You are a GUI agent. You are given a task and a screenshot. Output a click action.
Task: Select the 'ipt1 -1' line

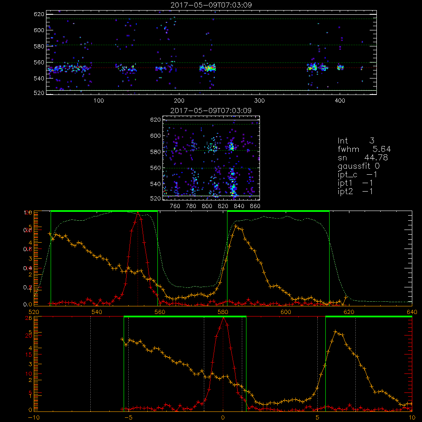[x=355, y=183]
